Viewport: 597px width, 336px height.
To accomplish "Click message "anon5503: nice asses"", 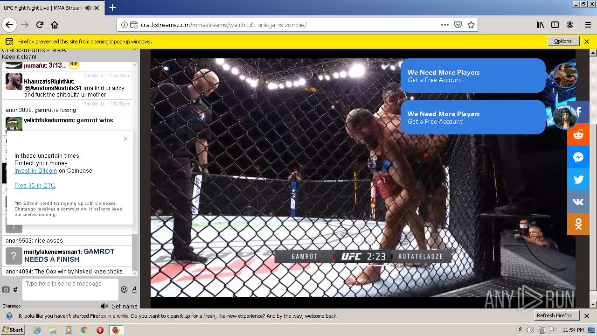I will coord(35,241).
